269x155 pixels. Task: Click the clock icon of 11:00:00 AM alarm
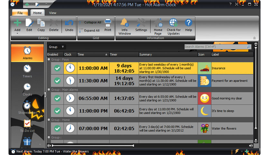pyautogui.click(x=70, y=68)
